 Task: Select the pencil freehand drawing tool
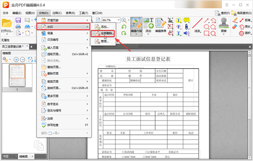tap(235, 20)
